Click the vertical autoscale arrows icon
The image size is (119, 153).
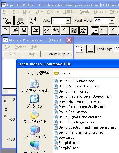click(90, 49)
